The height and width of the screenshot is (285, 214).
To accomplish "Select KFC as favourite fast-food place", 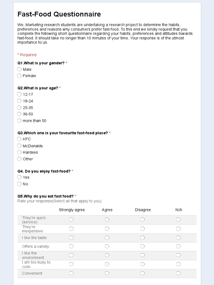I will click(x=19, y=139).
